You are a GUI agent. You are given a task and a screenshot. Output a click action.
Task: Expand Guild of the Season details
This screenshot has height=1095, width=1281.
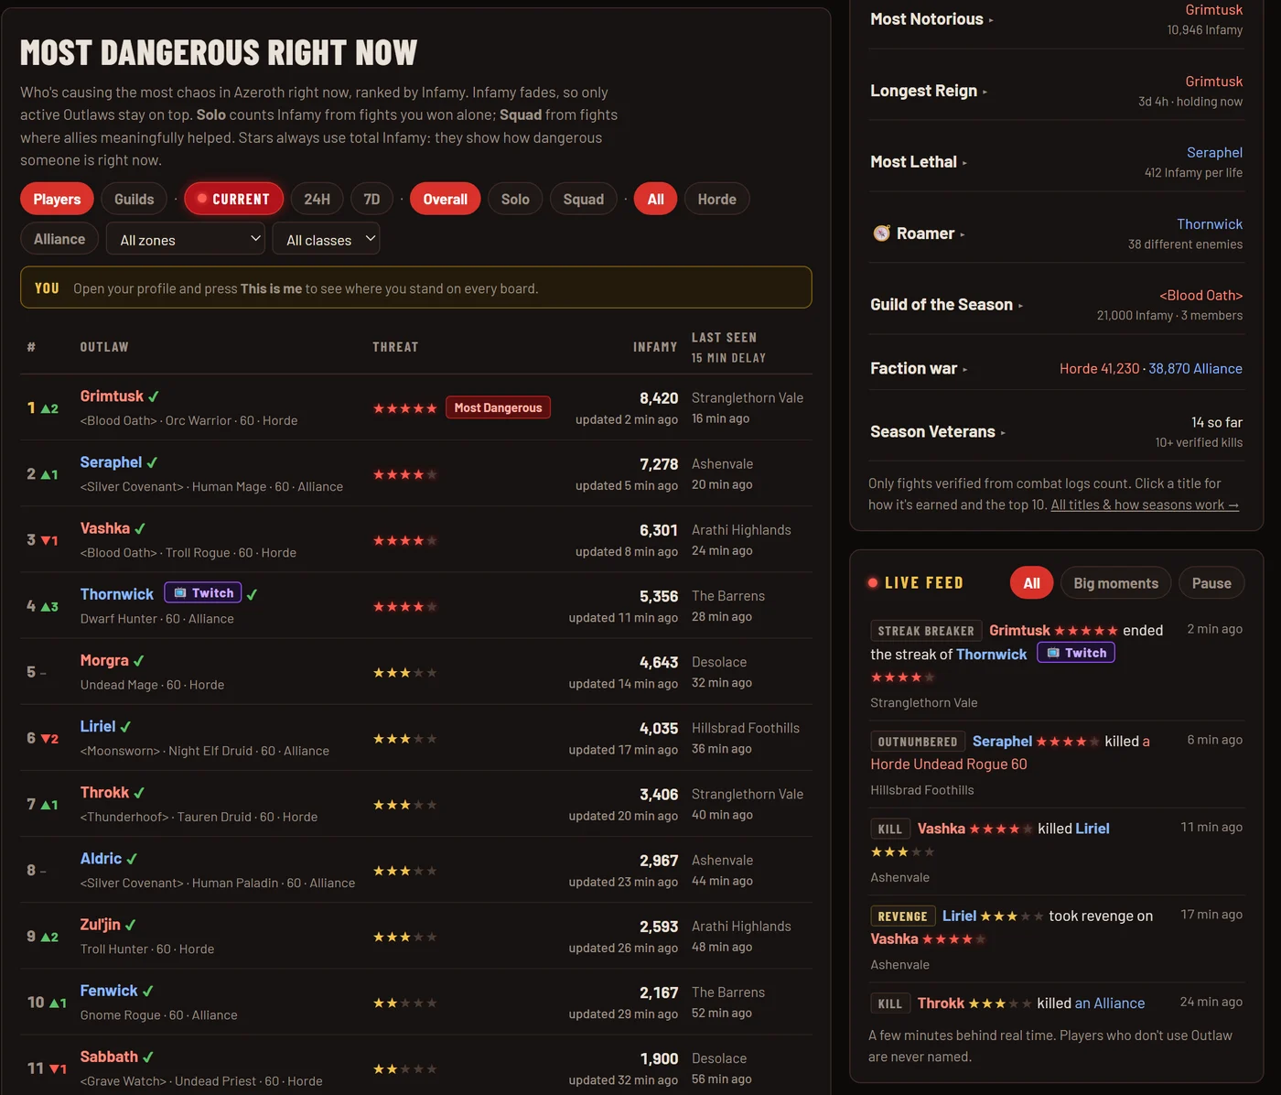(x=947, y=305)
